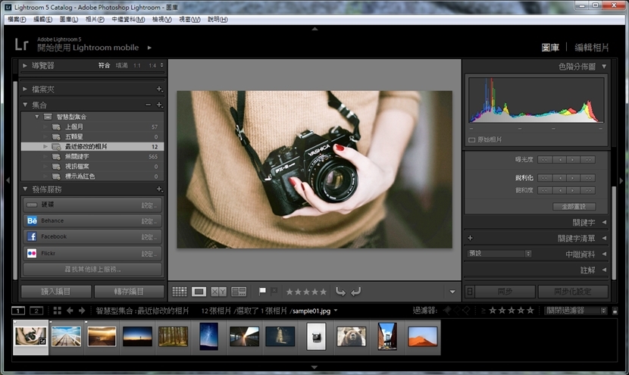Click the 同步化設定 button

pos(573,292)
